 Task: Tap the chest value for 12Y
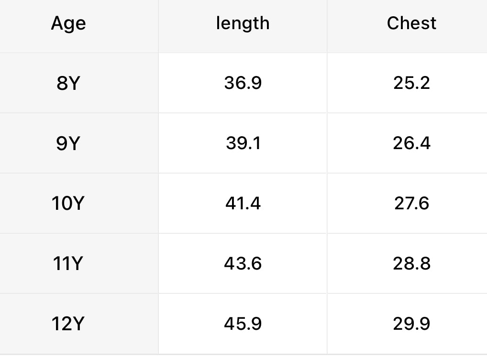pyautogui.click(x=411, y=324)
